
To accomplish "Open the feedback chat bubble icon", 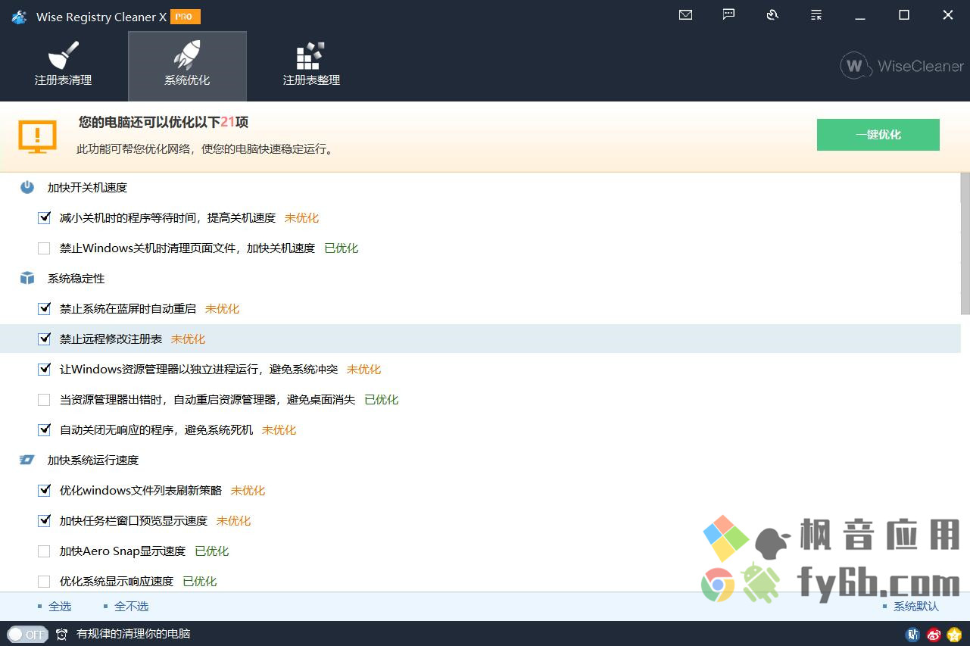I will [728, 15].
